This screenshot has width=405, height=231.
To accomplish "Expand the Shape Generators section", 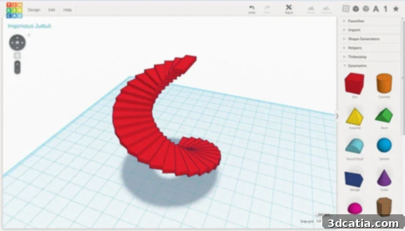I will (x=369, y=39).
